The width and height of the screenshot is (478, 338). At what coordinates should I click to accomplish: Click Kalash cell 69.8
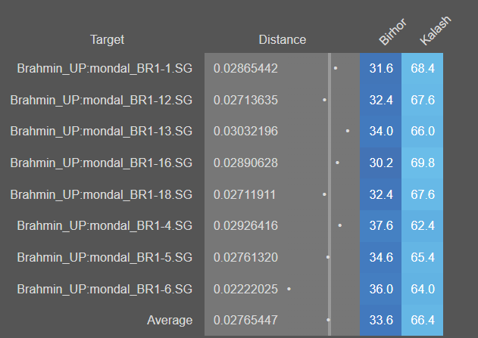click(423, 163)
